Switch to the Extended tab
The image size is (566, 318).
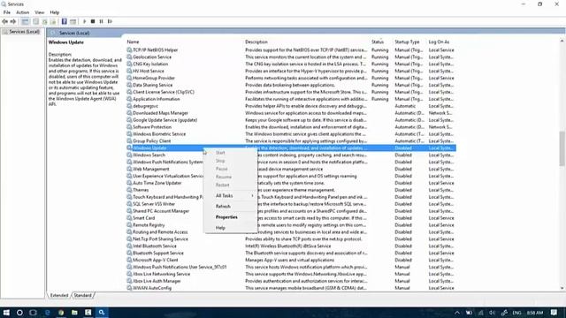(59, 295)
